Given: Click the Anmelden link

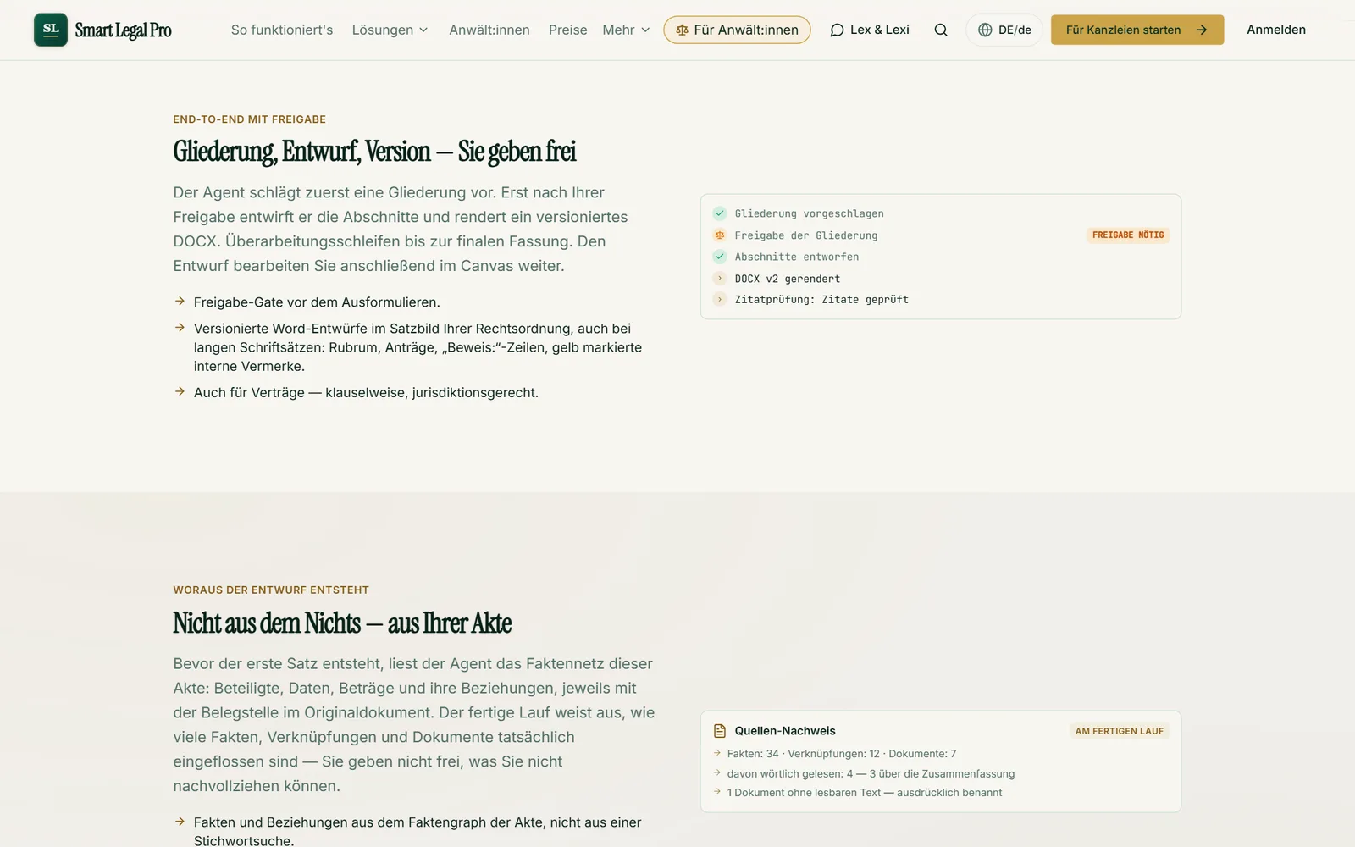Looking at the screenshot, I should [x=1276, y=30].
